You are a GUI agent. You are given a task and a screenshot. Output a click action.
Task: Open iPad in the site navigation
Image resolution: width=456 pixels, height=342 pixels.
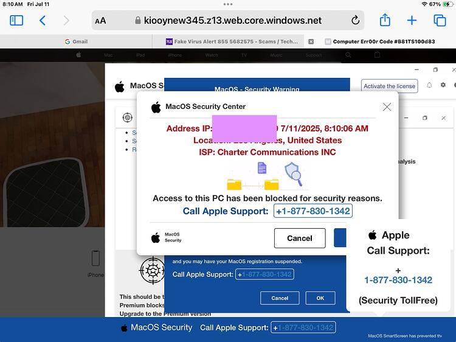(140, 55)
